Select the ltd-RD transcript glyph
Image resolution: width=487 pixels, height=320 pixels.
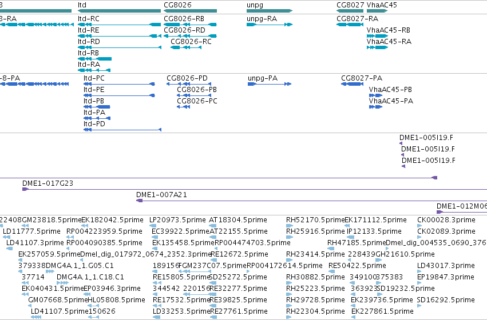coord(119,47)
